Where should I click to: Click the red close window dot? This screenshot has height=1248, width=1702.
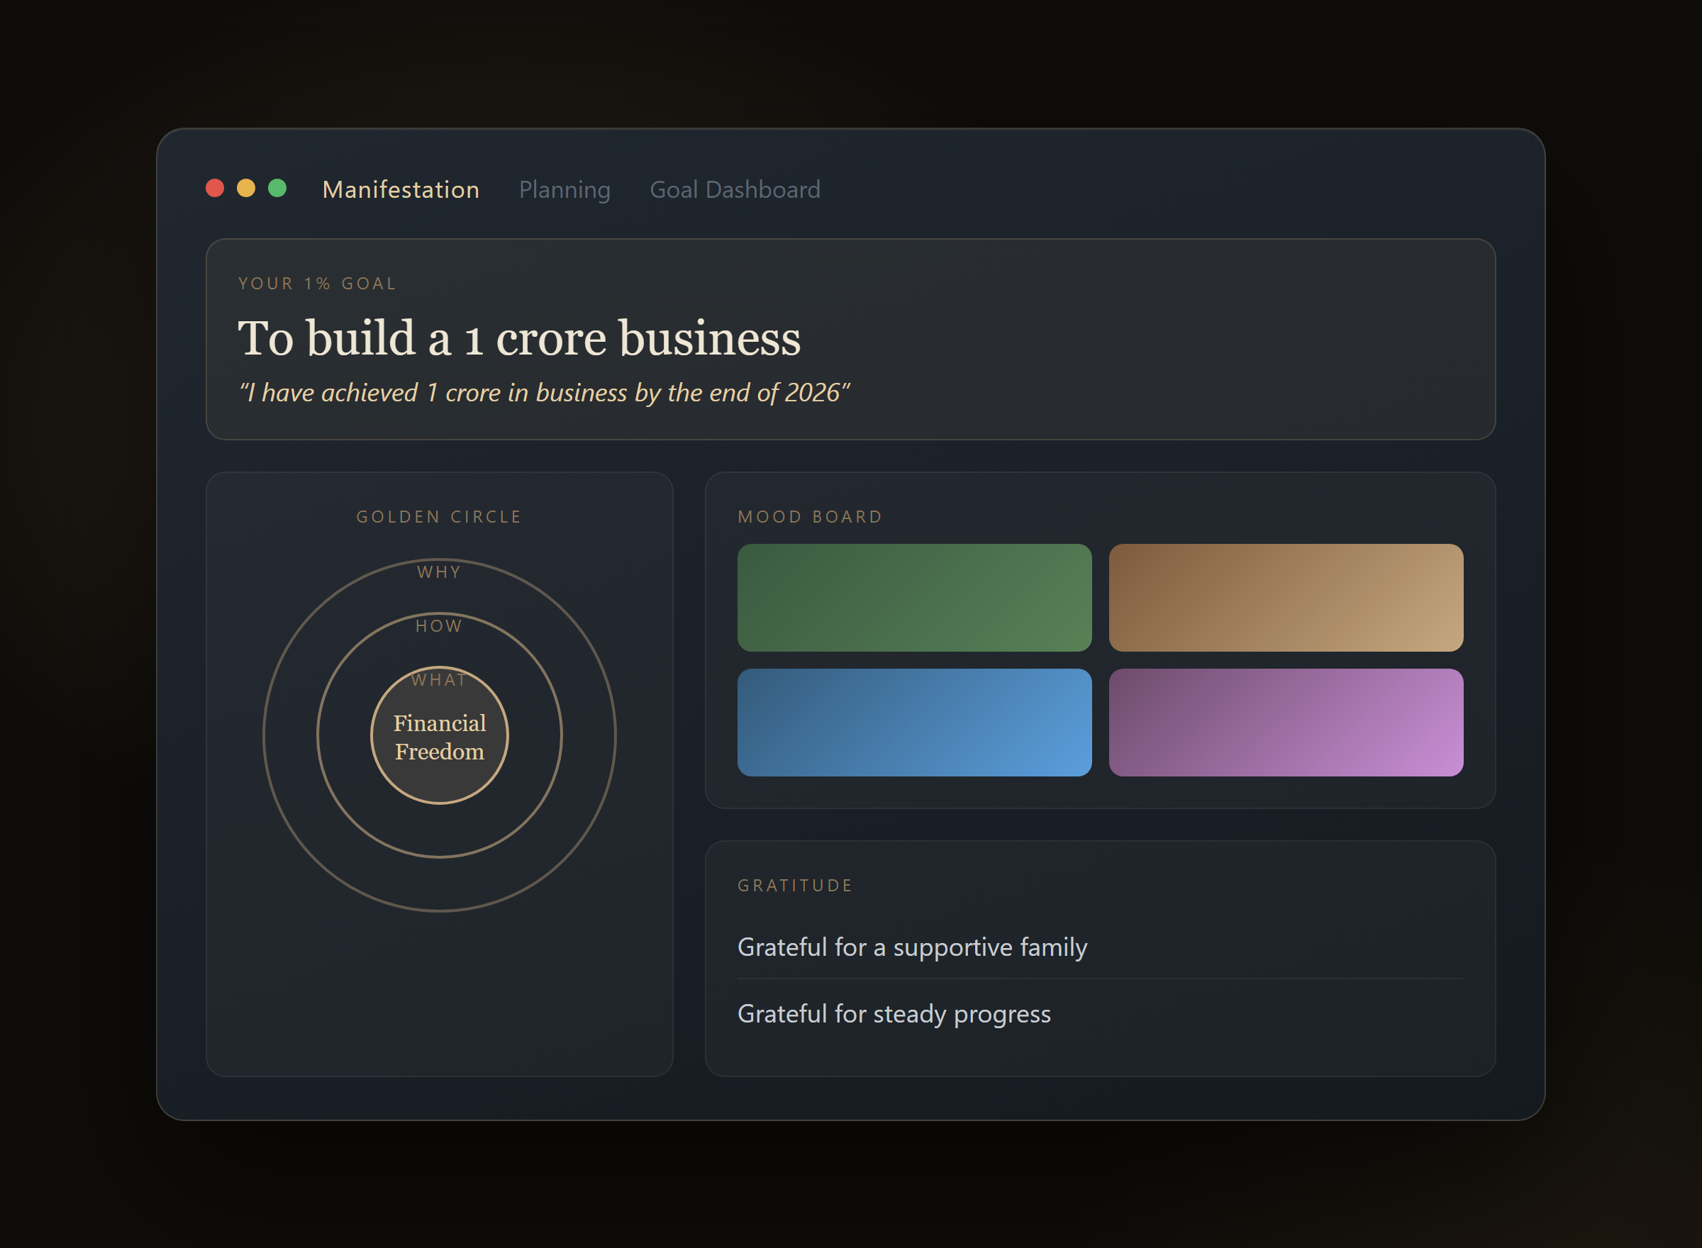coord(215,188)
